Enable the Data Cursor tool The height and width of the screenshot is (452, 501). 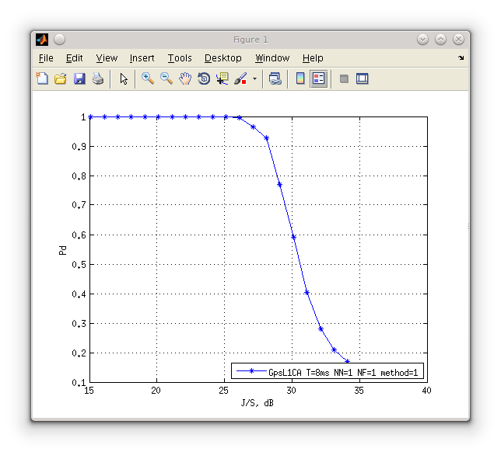click(222, 78)
